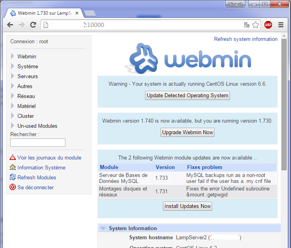Open the Adblock Plus extension icon
The width and height of the screenshot is (291, 248).
tap(268, 25)
